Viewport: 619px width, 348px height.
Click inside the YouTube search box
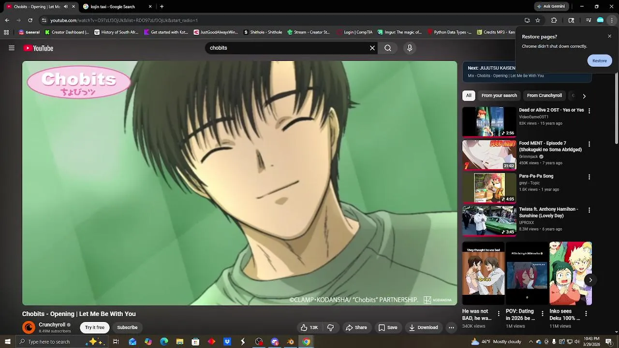coord(288,48)
